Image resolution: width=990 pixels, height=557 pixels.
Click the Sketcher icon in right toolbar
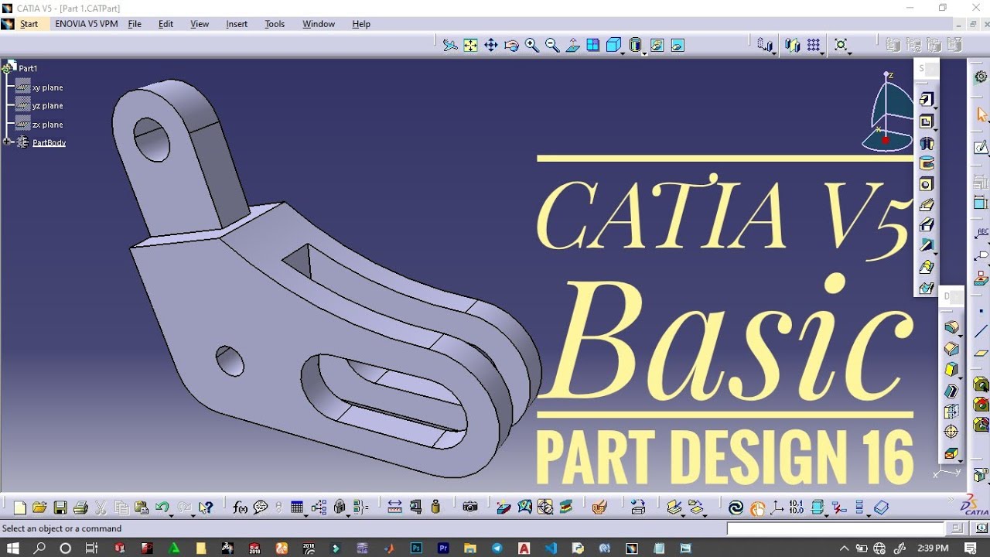click(981, 147)
